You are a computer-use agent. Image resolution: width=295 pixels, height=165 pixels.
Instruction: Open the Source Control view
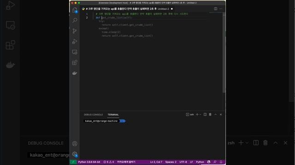(x=75, y=31)
